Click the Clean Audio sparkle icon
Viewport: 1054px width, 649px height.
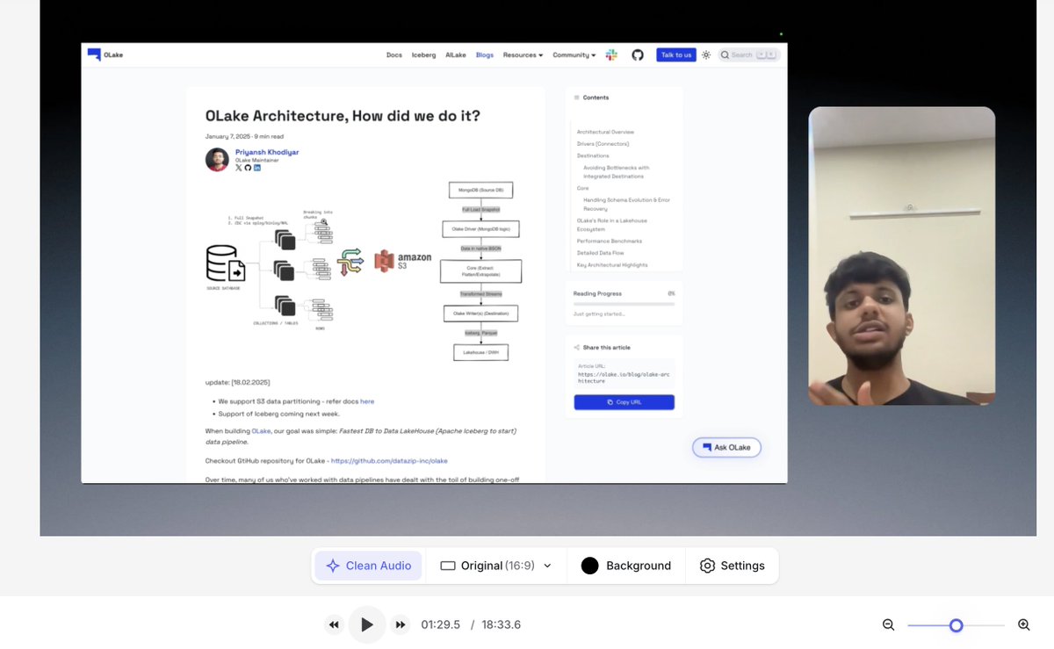pos(333,566)
